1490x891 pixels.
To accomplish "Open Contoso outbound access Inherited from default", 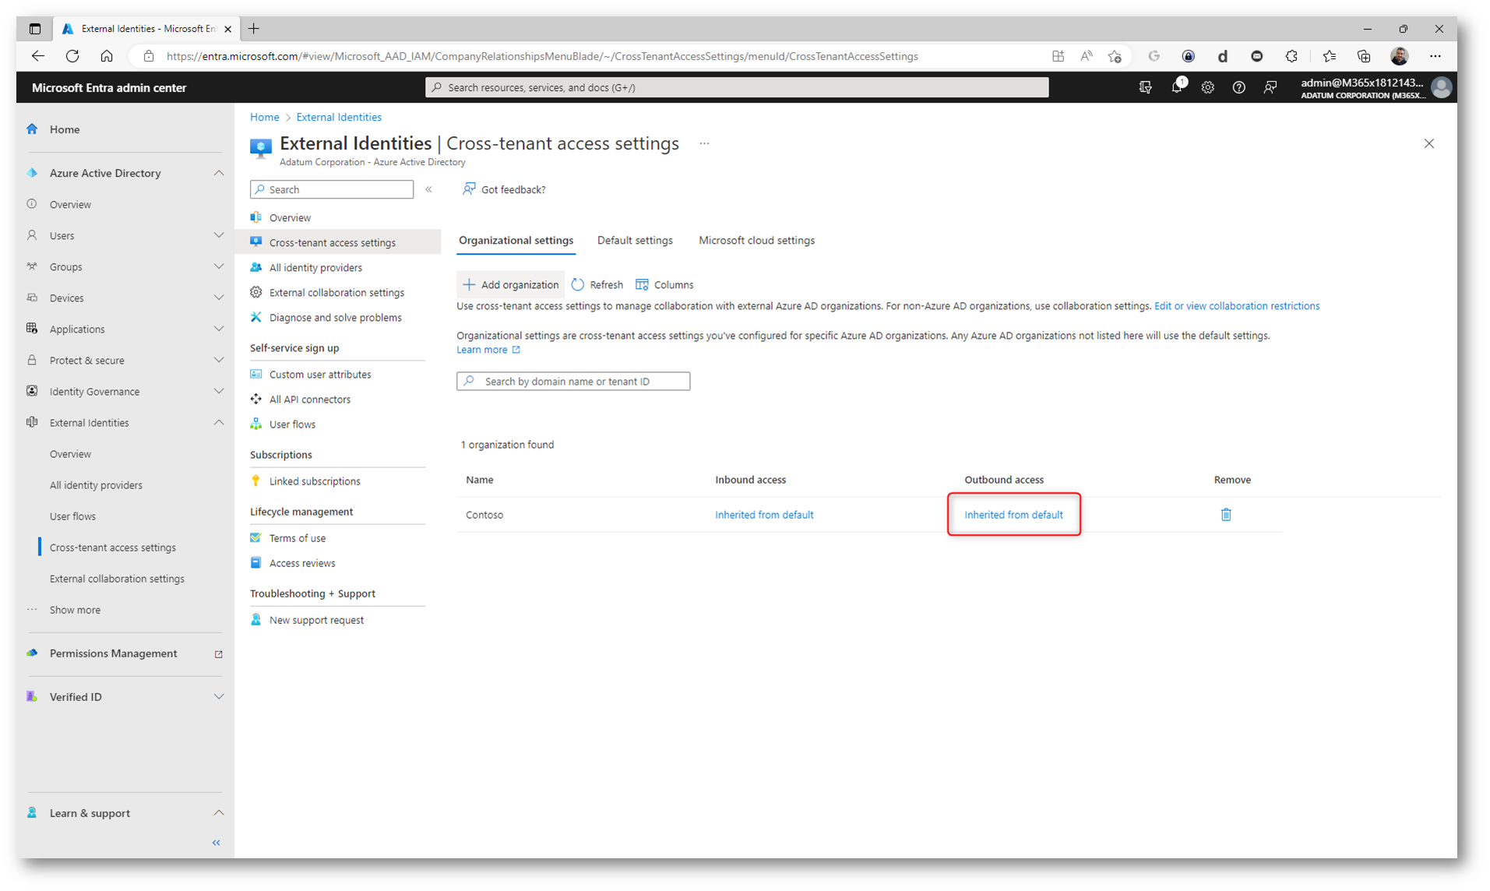I will (x=1013, y=515).
